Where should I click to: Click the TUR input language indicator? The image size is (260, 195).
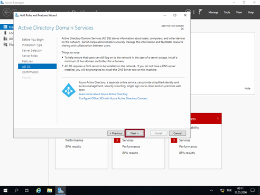click(229, 190)
